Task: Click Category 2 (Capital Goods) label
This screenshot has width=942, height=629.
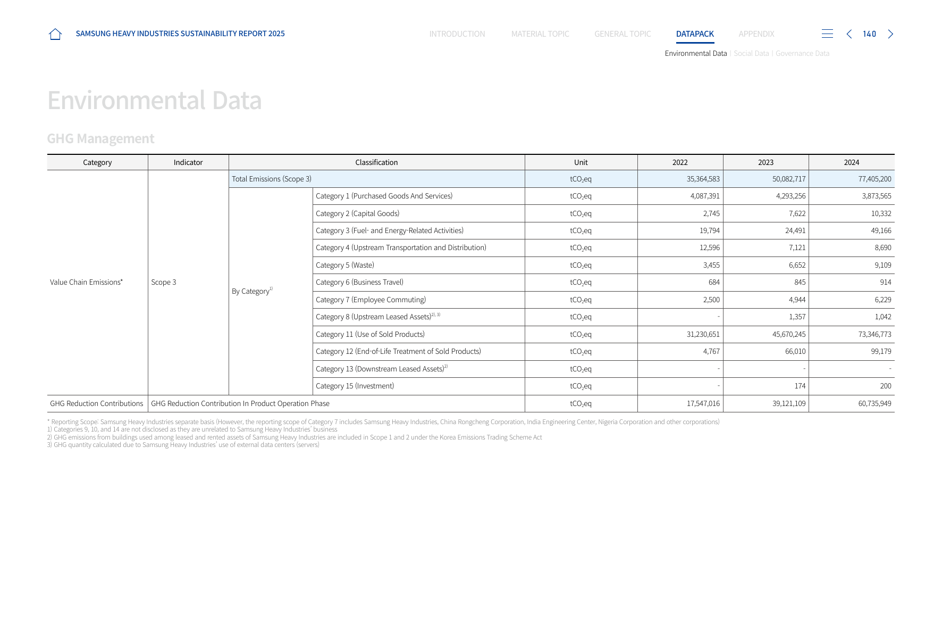Action: tap(357, 213)
